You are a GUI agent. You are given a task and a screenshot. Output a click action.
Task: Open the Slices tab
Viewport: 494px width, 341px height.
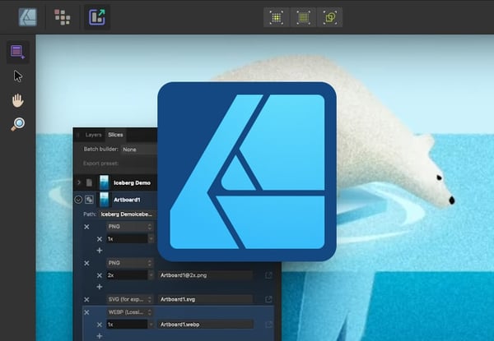115,135
